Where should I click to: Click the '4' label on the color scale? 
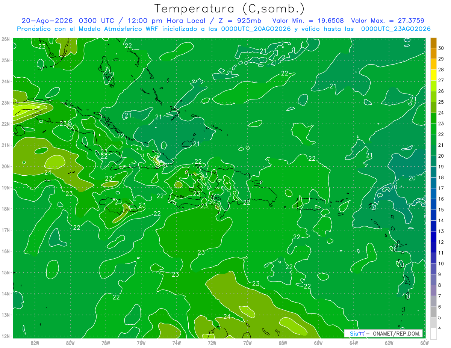440,328
